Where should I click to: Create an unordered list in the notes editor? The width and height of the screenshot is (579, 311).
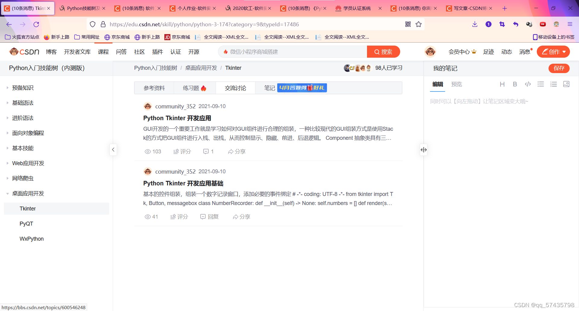540,84
